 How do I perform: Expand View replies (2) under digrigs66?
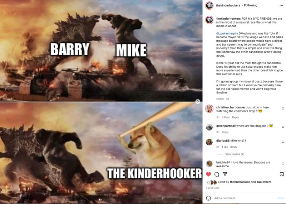[x=235, y=154]
